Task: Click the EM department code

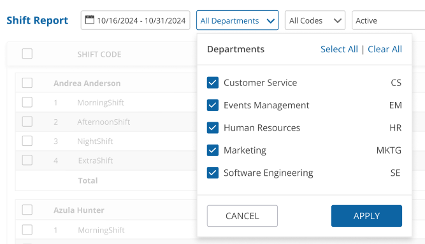Action: pos(396,105)
